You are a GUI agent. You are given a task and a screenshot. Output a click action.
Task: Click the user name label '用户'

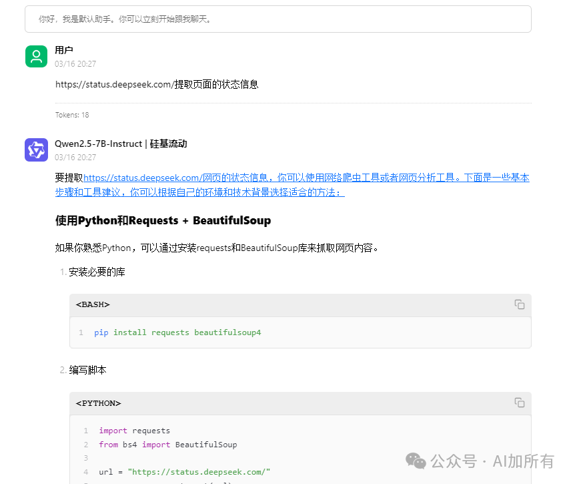[64, 50]
